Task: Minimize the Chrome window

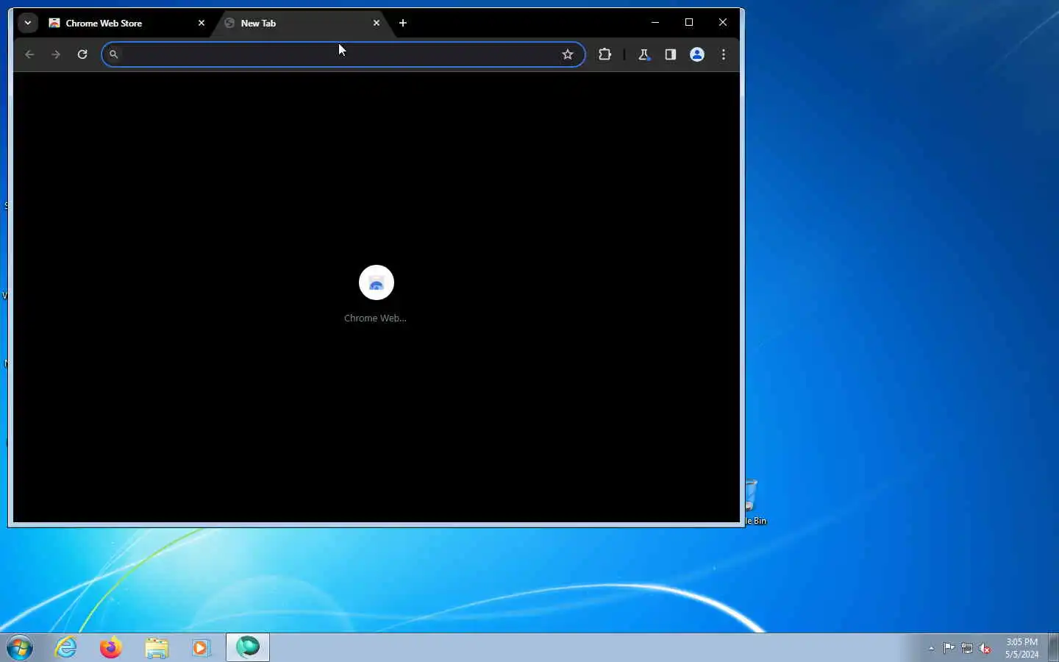Action: [655, 22]
